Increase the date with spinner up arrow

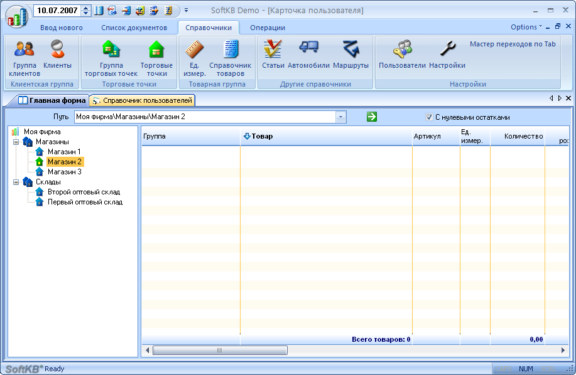[86, 8]
